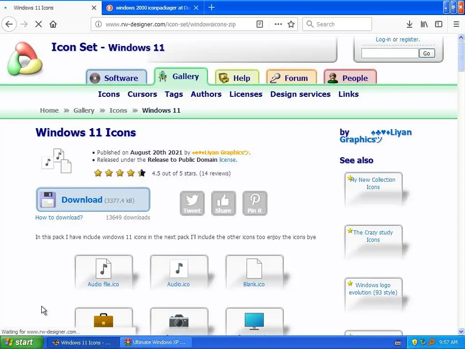Go to Gallery in breadcrumb

tap(84, 110)
